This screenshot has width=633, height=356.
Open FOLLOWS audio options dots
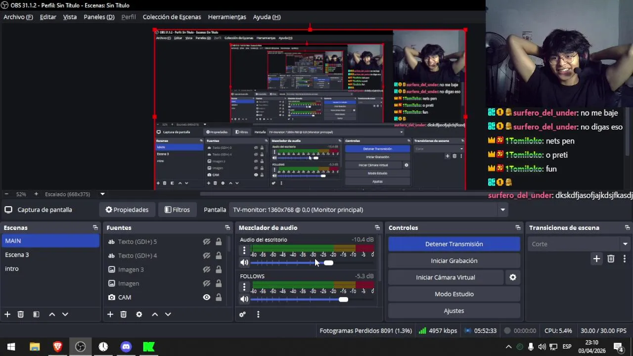click(x=244, y=287)
